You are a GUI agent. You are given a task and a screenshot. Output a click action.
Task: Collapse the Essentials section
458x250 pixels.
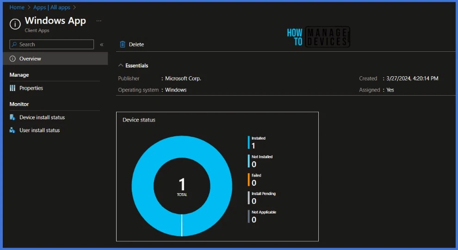(x=120, y=65)
